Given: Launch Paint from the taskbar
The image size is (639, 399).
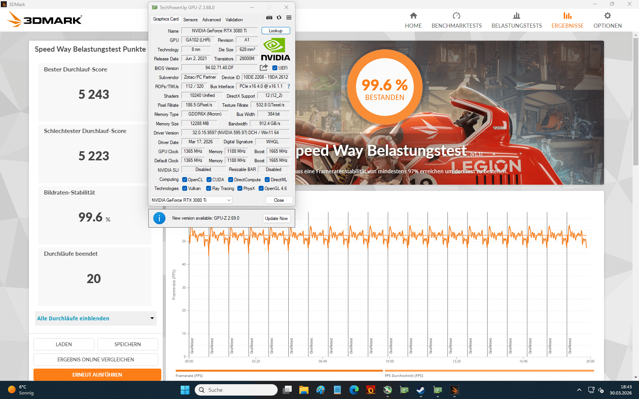Looking at the screenshot, I should click(x=321, y=390).
